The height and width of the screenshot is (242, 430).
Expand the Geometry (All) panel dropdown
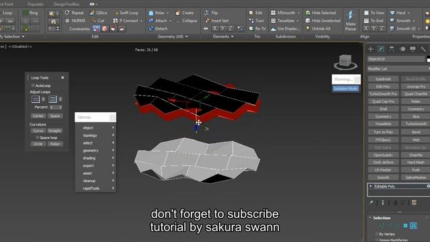click(x=187, y=36)
